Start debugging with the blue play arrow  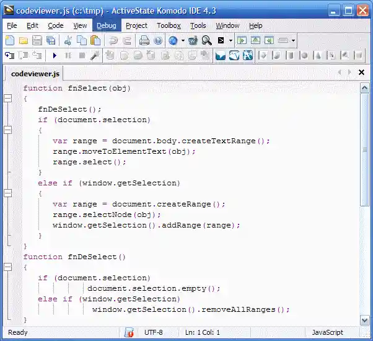55,56
